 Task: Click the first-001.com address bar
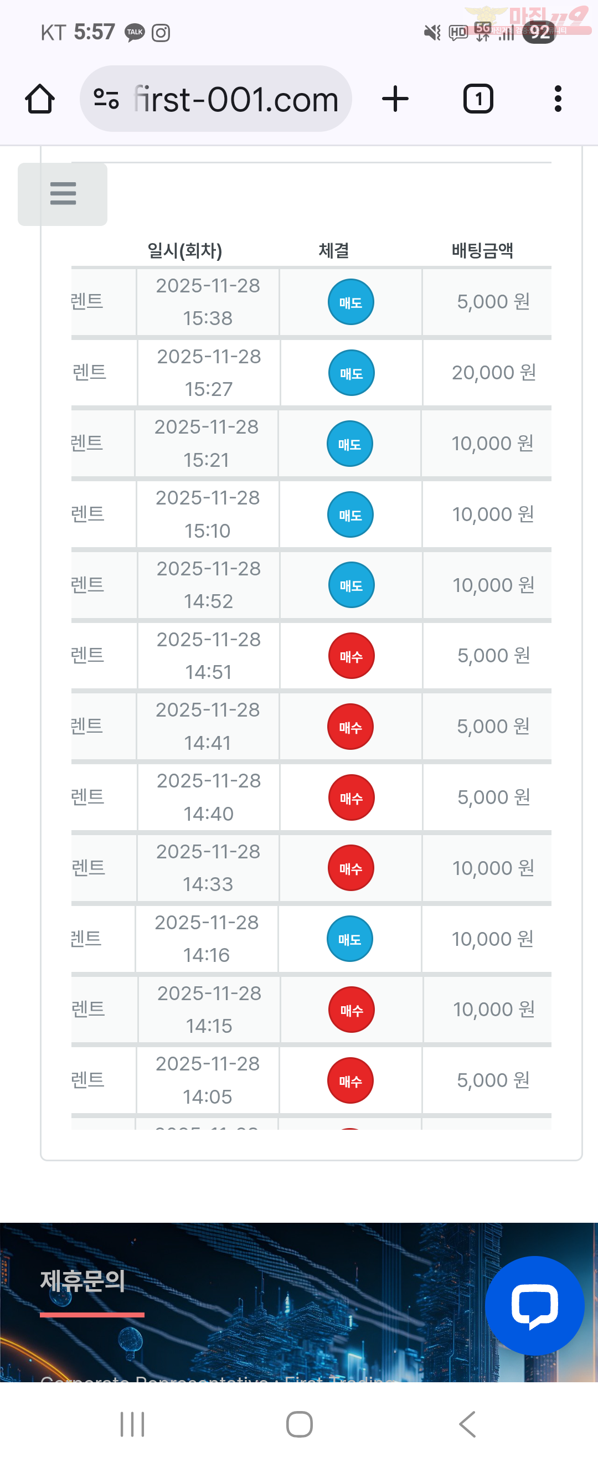click(235, 99)
